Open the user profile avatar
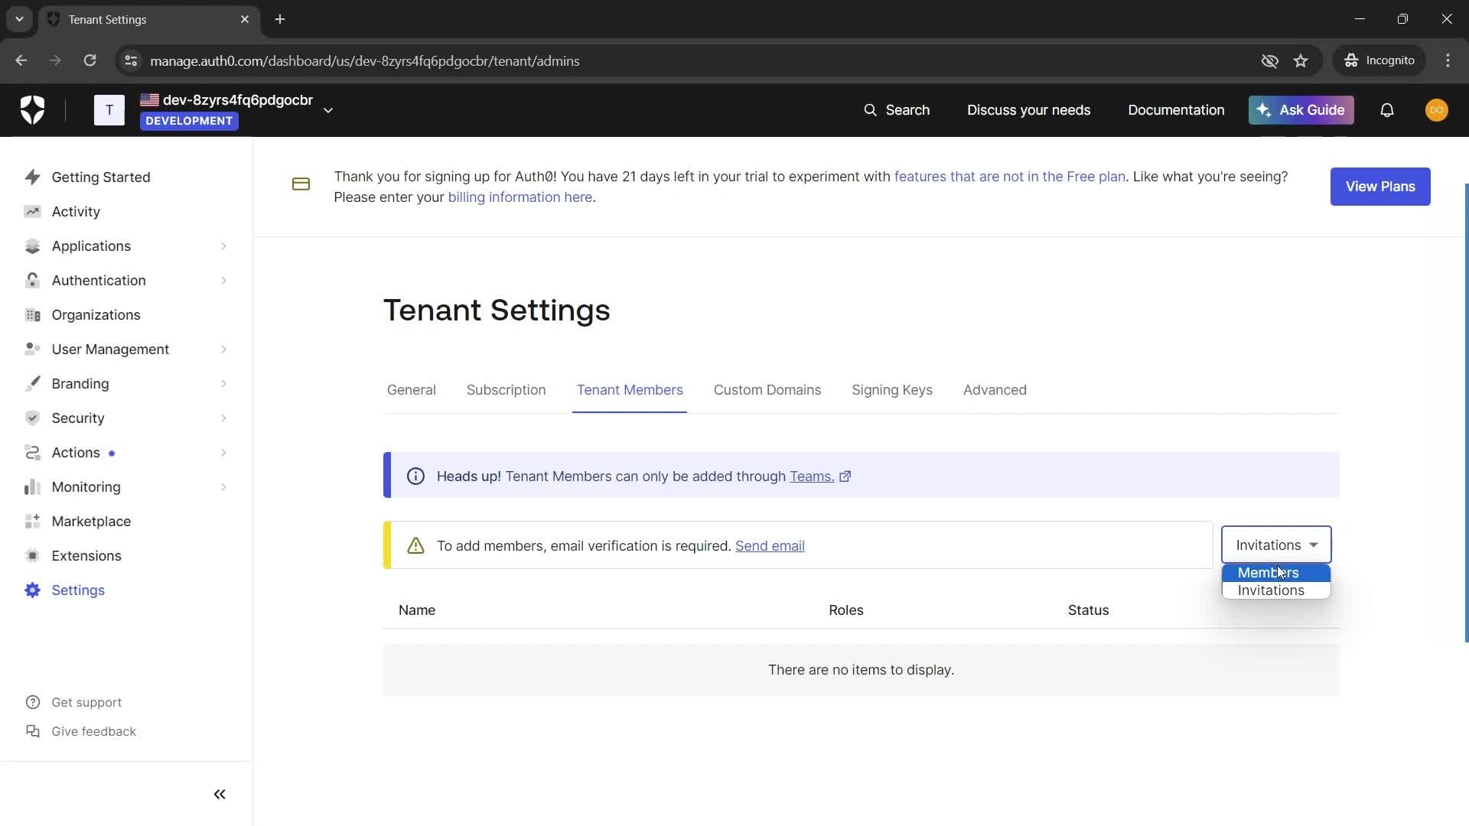Image resolution: width=1469 pixels, height=826 pixels. (1437, 110)
